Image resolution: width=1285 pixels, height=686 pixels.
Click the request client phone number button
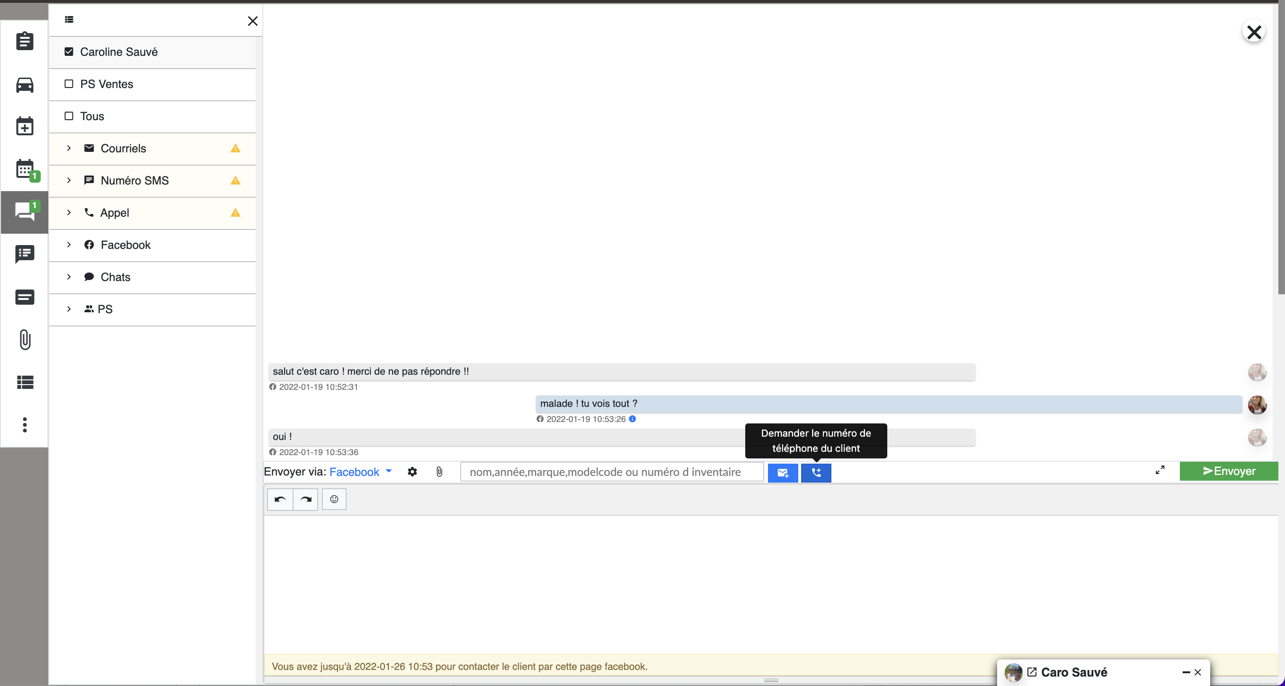pos(816,472)
